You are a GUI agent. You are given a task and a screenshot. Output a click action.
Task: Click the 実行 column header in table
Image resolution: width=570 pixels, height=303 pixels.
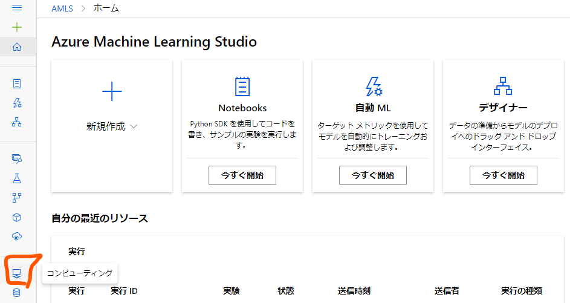77,291
